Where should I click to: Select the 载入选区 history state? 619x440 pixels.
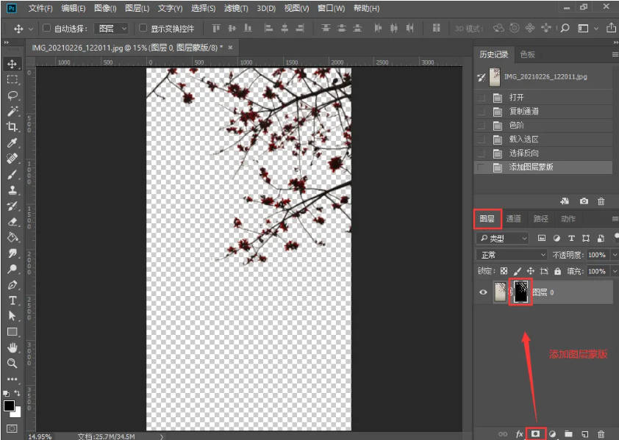[543, 139]
